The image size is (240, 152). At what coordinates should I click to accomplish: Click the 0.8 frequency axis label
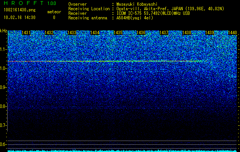3,106
